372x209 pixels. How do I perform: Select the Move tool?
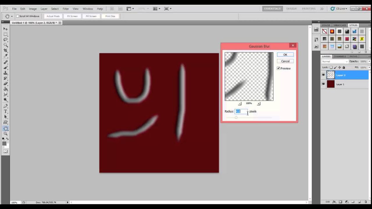[x=6, y=29]
